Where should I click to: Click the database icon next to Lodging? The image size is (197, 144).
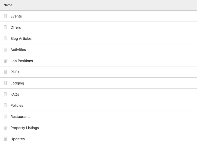click(5, 83)
